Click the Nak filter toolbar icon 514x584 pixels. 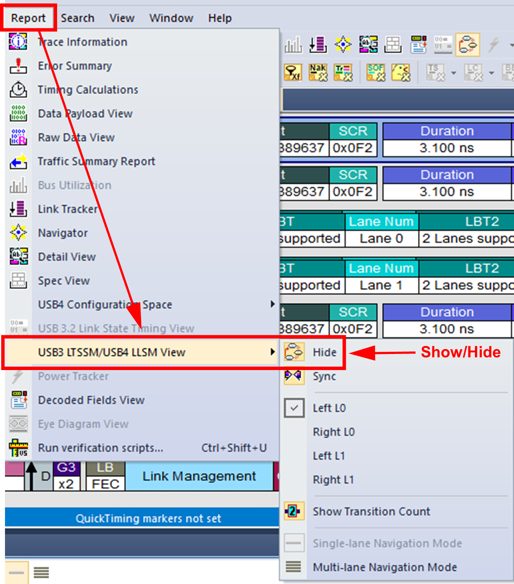(318, 72)
